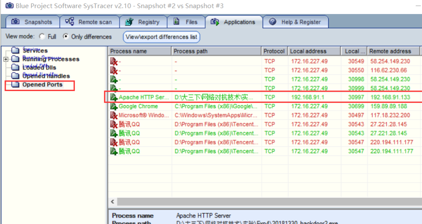This screenshot has width=422, height=224.
Task: Click added-entry icon of Google Chrome row
Action: coord(114,106)
